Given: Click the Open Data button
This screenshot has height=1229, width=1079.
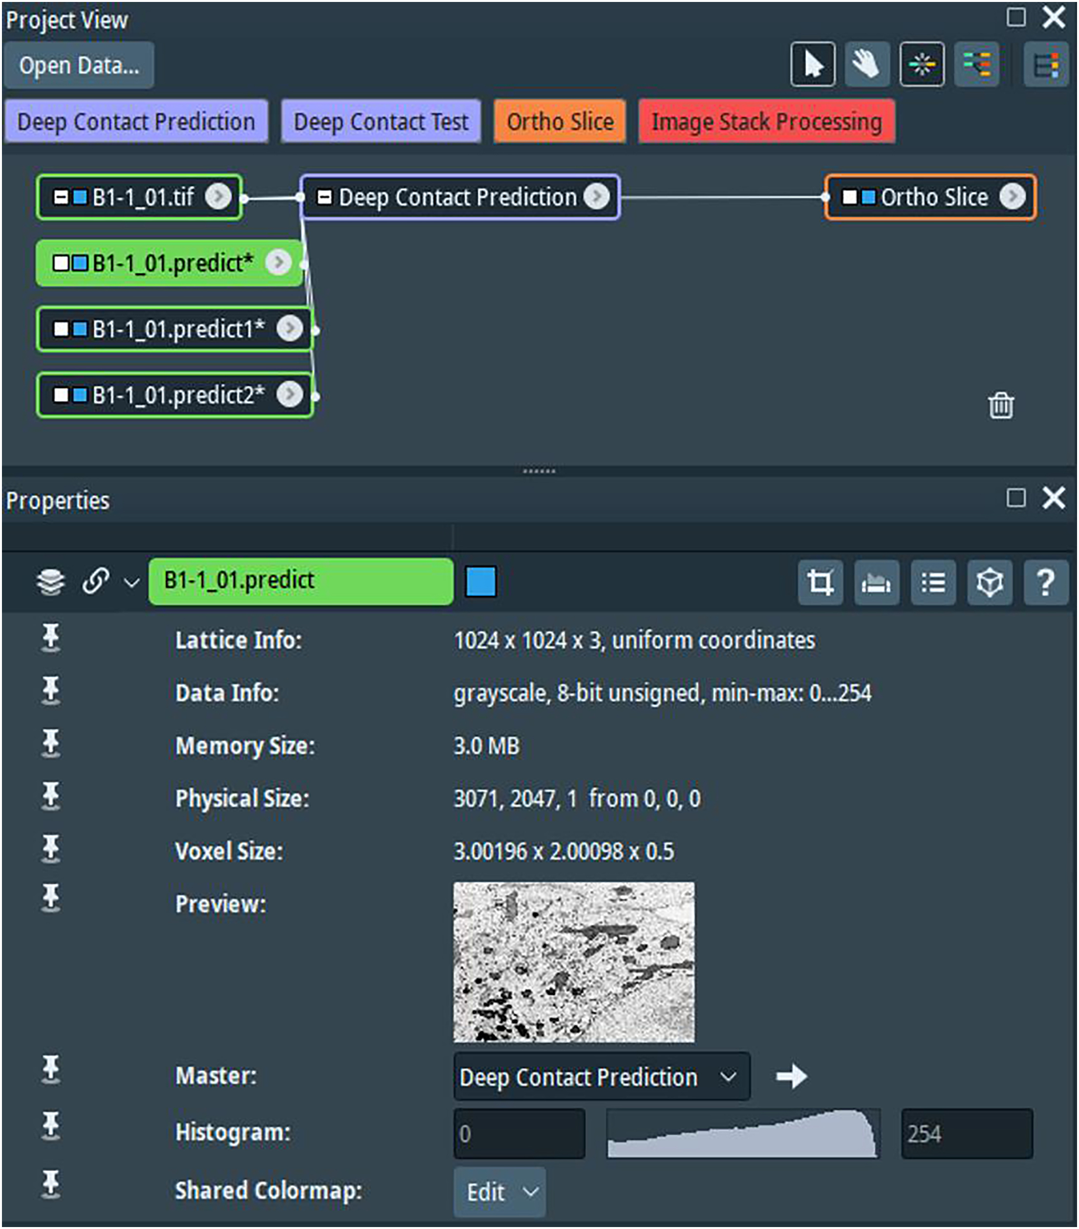Looking at the screenshot, I should coord(79,65).
